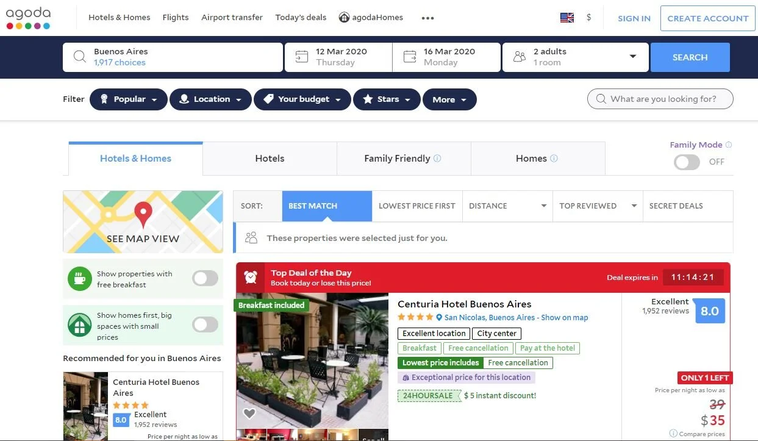
Task: Click the alarm clock Top Deal icon
Action: [x=251, y=278]
